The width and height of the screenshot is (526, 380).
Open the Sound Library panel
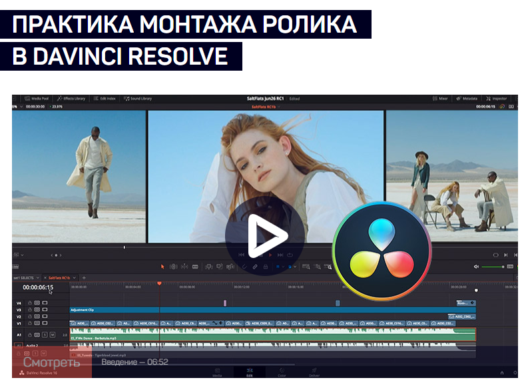[x=138, y=99]
